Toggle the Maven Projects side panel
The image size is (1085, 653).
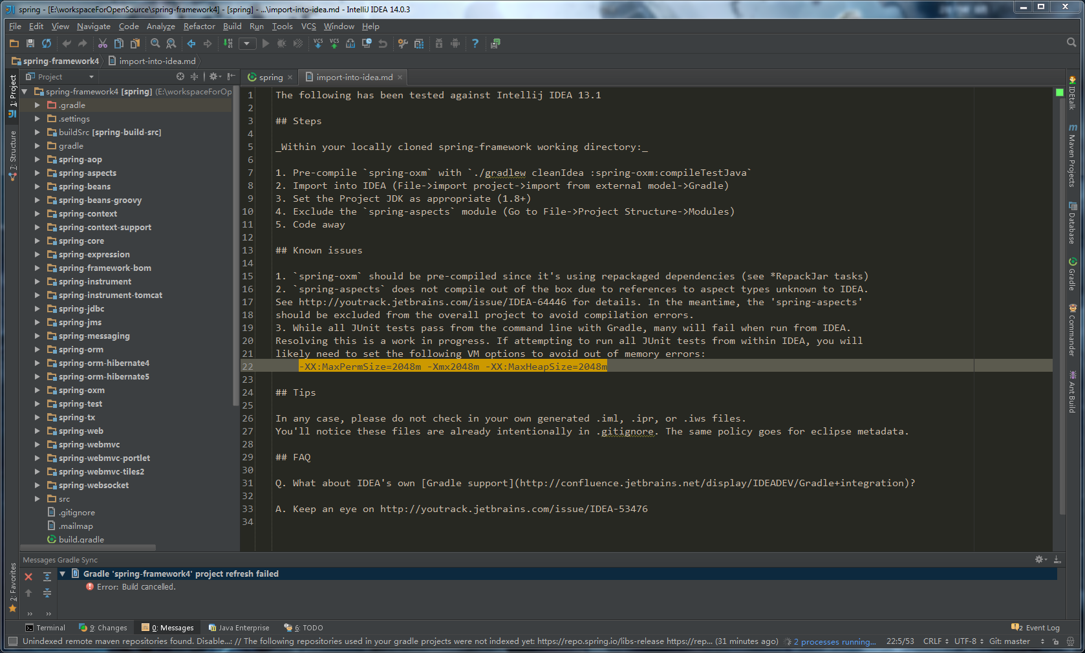(1072, 155)
